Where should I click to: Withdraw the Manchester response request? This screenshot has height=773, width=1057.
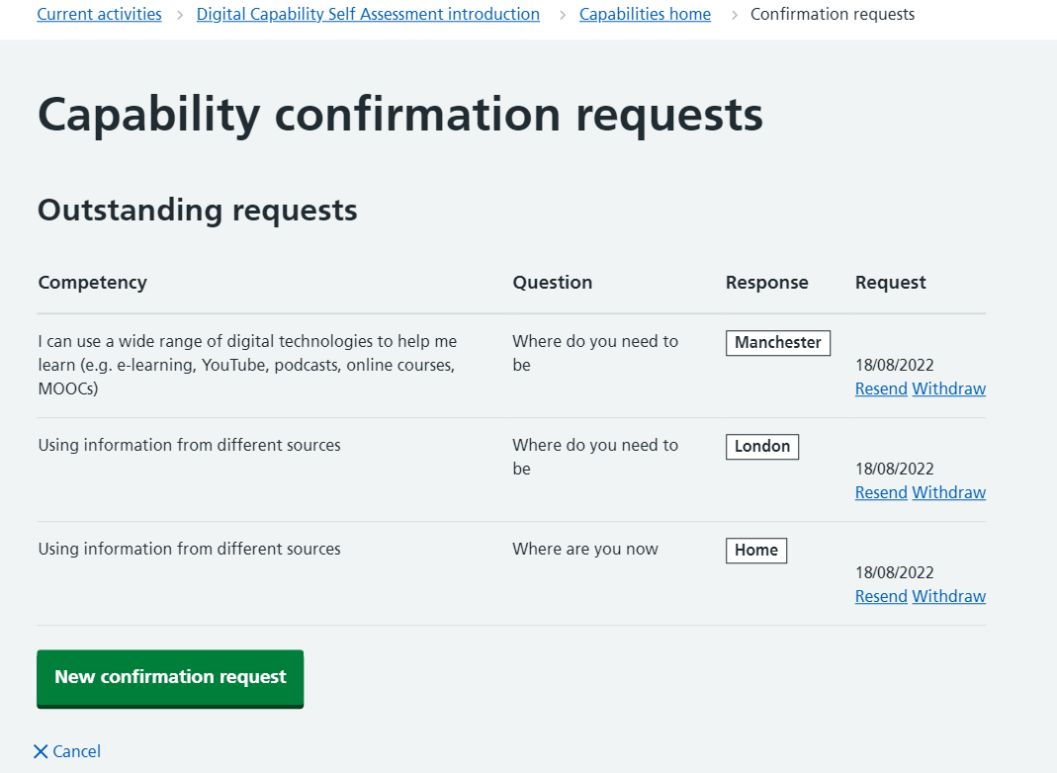(x=948, y=388)
